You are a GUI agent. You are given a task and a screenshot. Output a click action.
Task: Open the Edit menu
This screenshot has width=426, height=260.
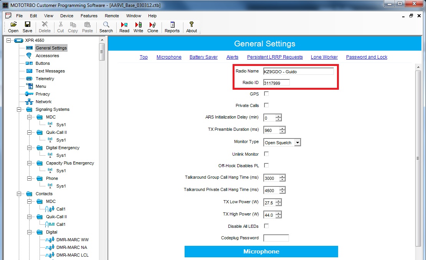[33, 16]
